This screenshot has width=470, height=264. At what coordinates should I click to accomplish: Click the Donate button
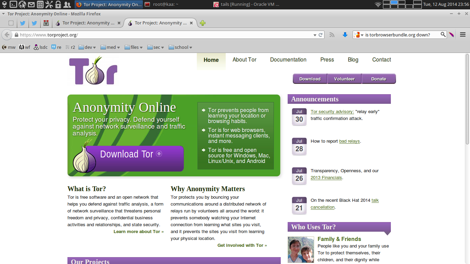pos(379,79)
